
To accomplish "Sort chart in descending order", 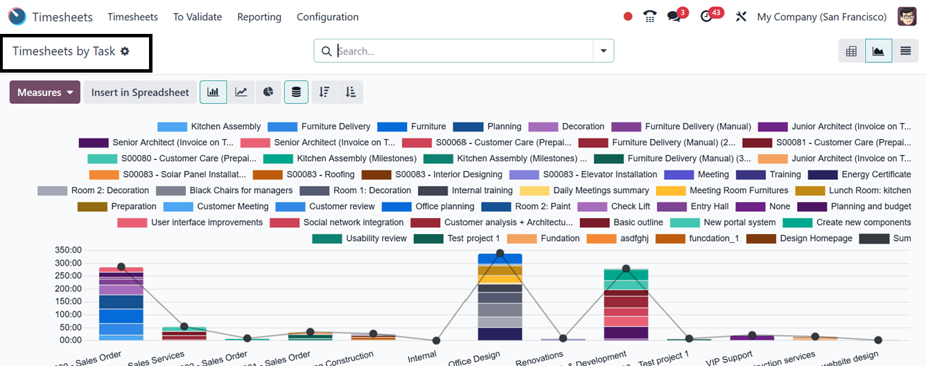I will tap(324, 92).
